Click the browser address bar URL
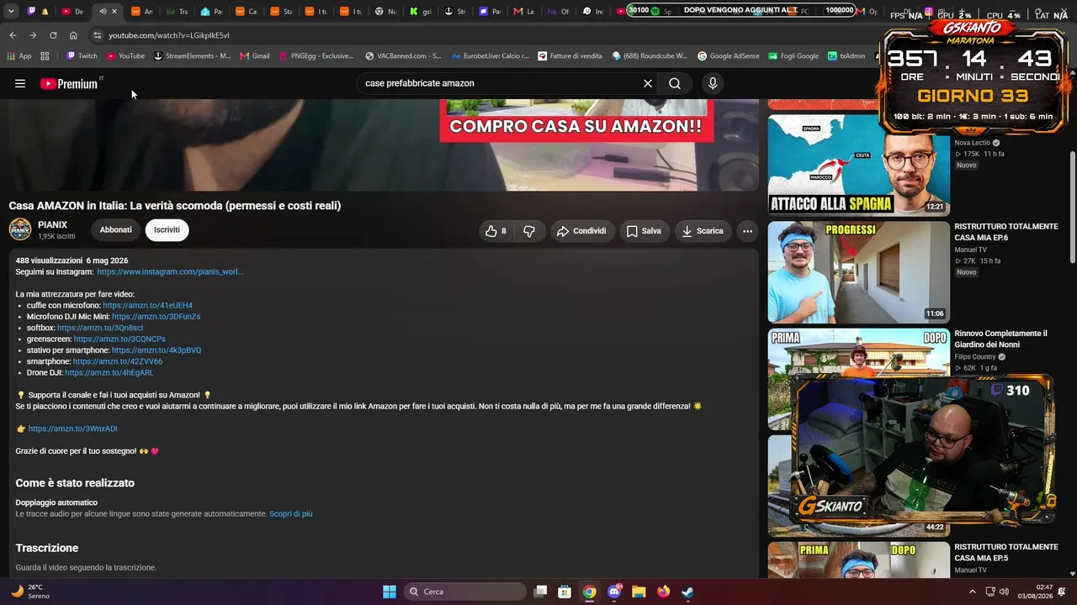 [169, 35]
